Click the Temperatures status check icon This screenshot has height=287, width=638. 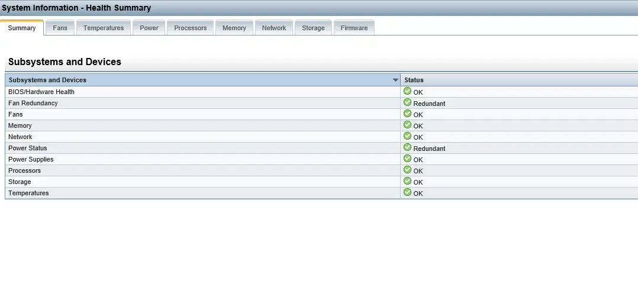coord(407,192)
